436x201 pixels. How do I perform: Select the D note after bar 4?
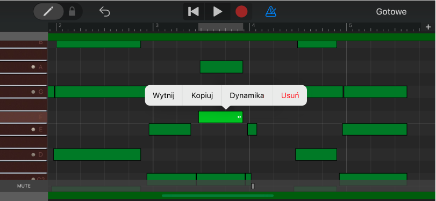(316, 154)
